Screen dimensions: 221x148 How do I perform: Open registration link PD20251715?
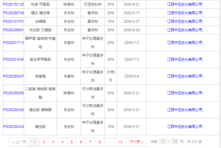14,42
